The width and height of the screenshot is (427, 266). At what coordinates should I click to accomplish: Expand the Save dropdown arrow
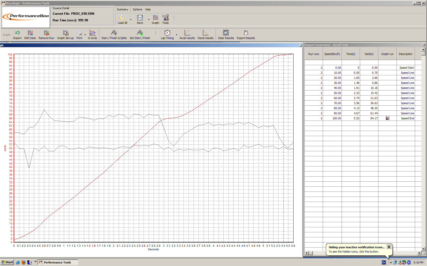tap(149, 20)
